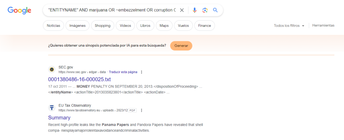Switch to the Imágenes tab

pyautogui.click(x=78, y=26)
